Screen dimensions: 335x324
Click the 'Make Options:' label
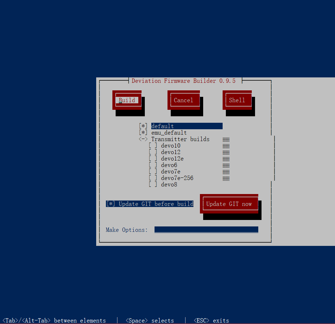coord(127,230)
